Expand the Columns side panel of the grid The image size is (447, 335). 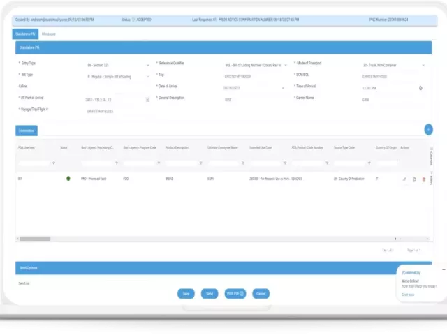pos(431,156)
